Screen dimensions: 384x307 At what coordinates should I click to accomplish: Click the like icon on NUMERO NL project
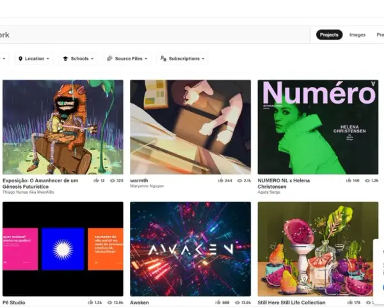click(349, 180)
